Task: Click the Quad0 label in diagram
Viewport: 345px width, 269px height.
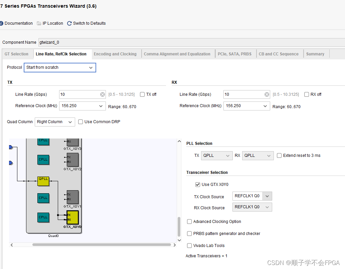Action: (x=53, y=236)
